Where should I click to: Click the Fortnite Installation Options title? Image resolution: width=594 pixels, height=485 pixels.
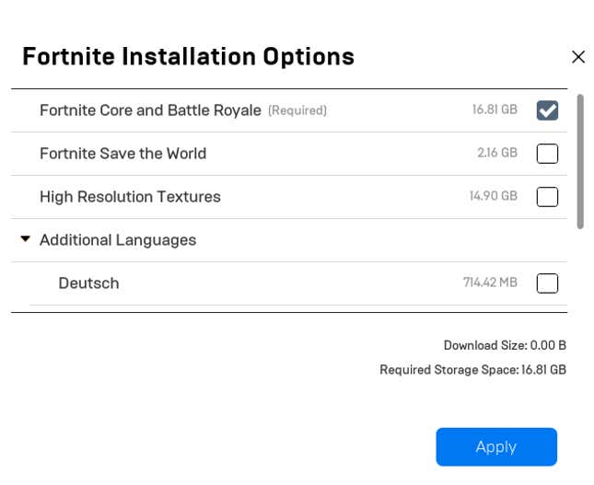pos(188,57)
